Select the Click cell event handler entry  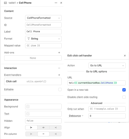coord(33,81)
